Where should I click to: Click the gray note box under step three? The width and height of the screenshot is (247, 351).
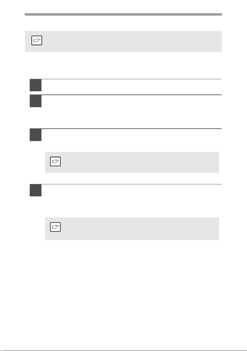[132, 162]
